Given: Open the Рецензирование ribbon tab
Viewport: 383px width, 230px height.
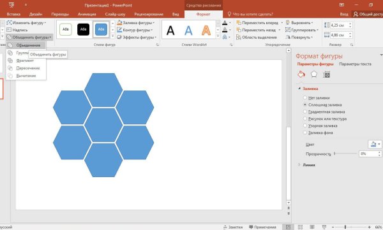Looking at the screenshot, I should click(x=149, y=14).
